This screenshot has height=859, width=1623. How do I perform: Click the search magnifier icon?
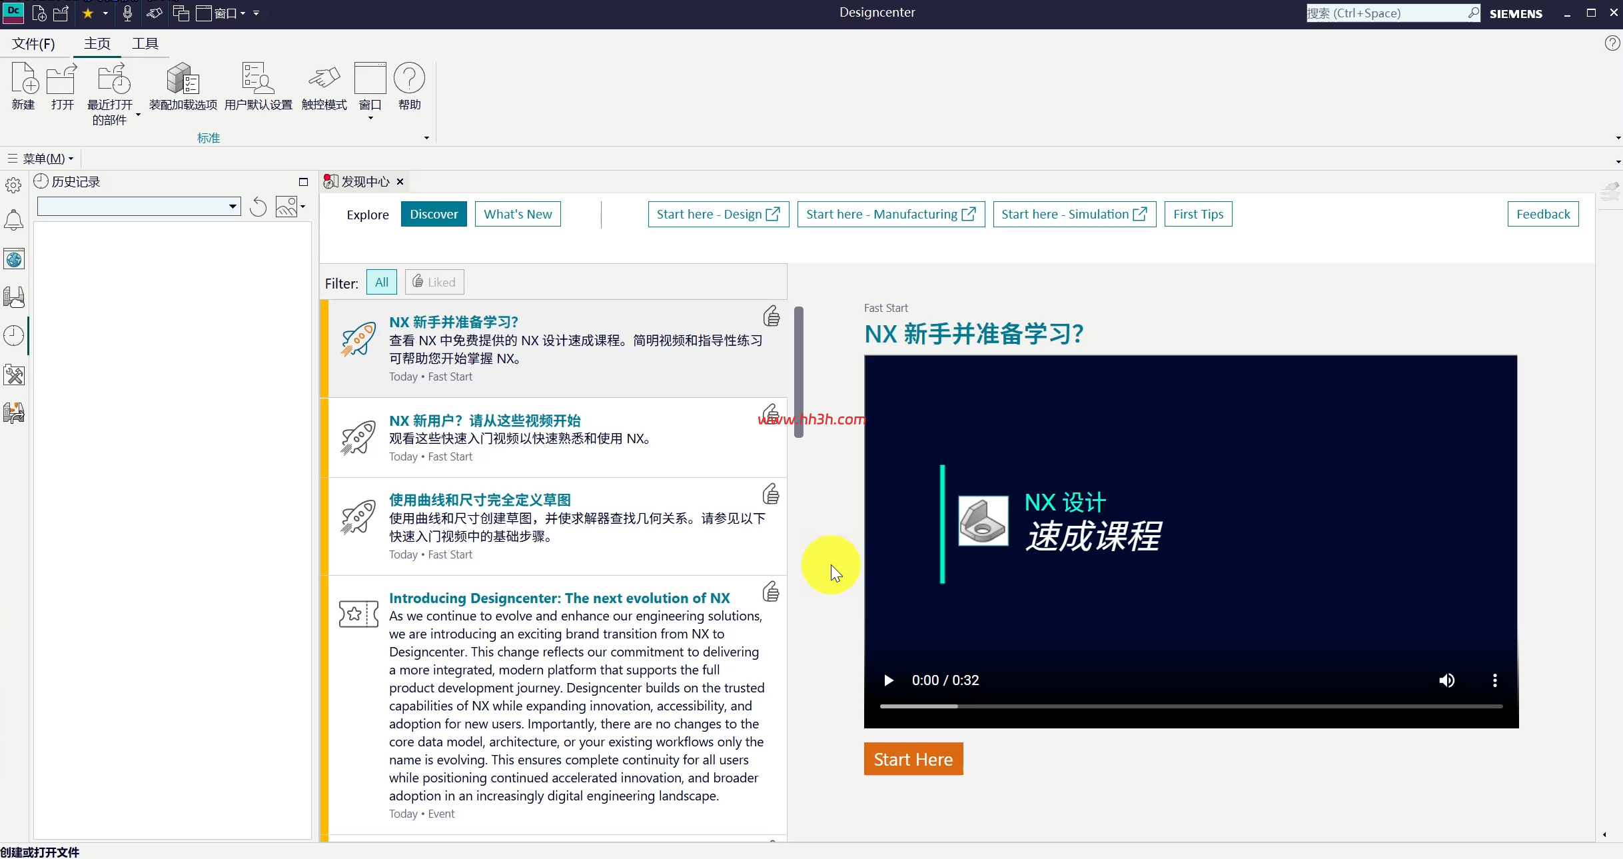click(x=1473, y=13)
